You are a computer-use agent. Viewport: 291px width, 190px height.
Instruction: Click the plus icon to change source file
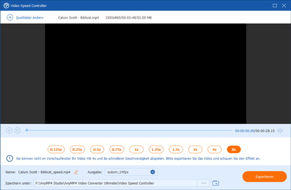(10, 17)
